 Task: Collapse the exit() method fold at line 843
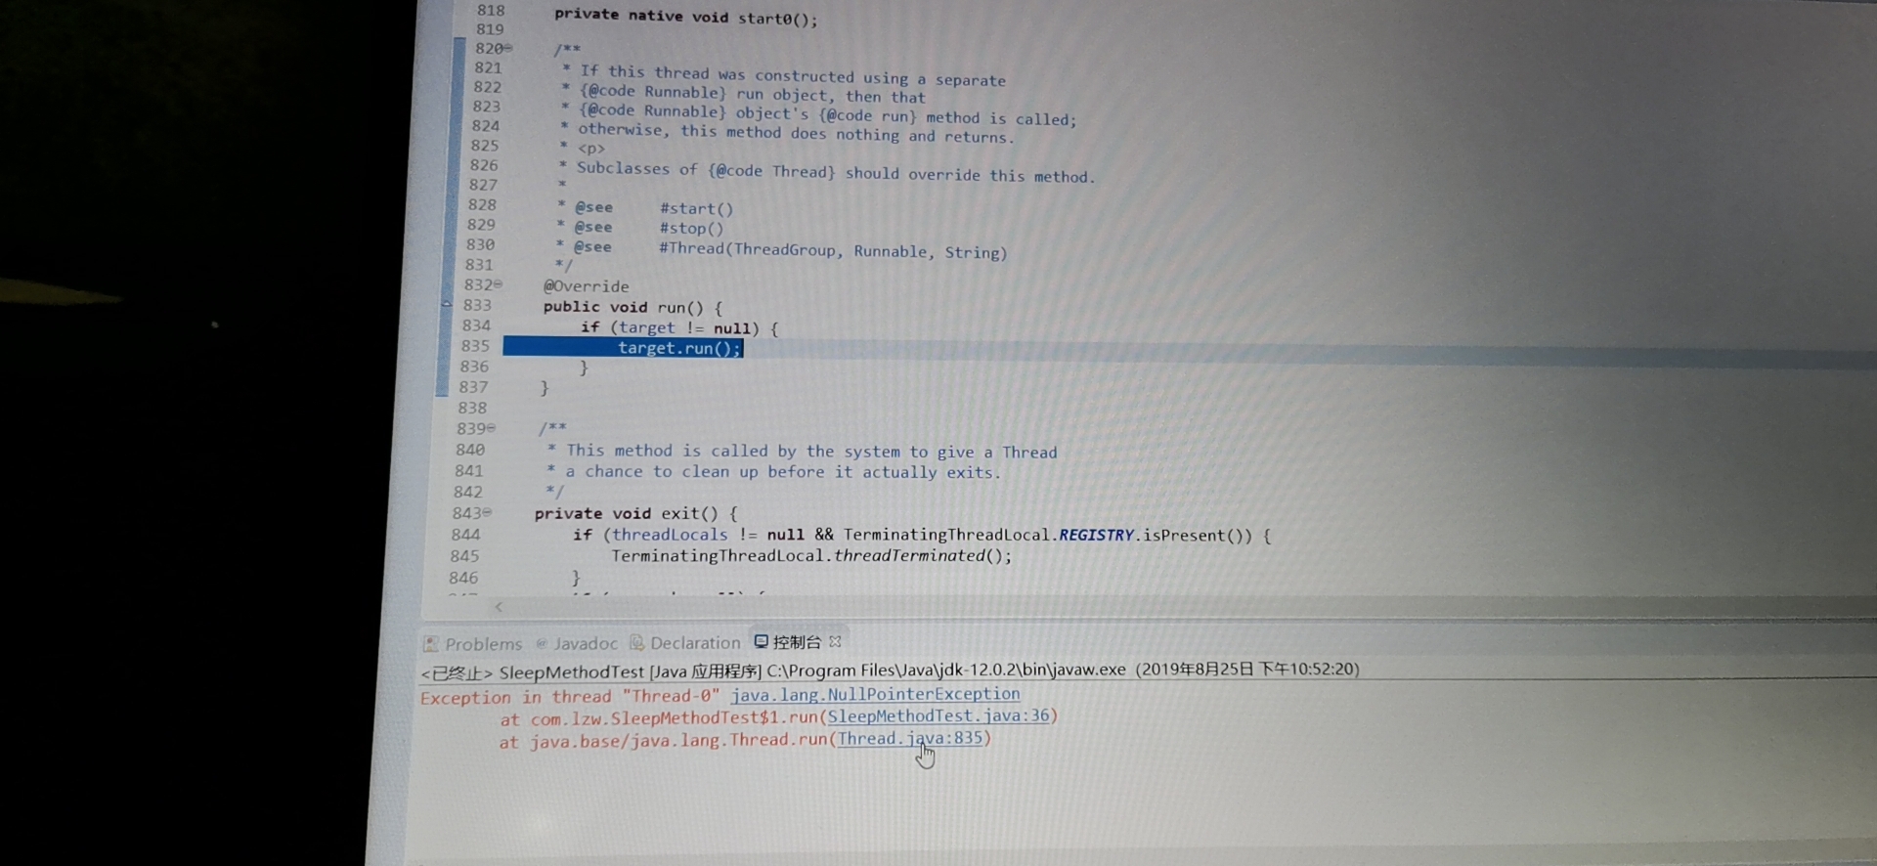point(487,512)
